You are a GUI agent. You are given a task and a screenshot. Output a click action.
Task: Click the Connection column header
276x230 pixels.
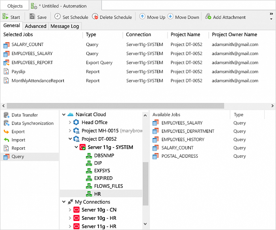(145, 35)
